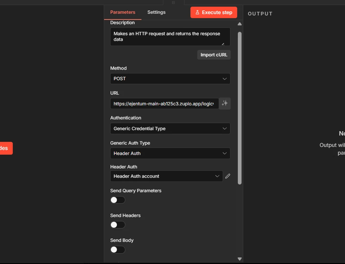
Task: Click inside the URL input field
Action: tap(164, 103)
